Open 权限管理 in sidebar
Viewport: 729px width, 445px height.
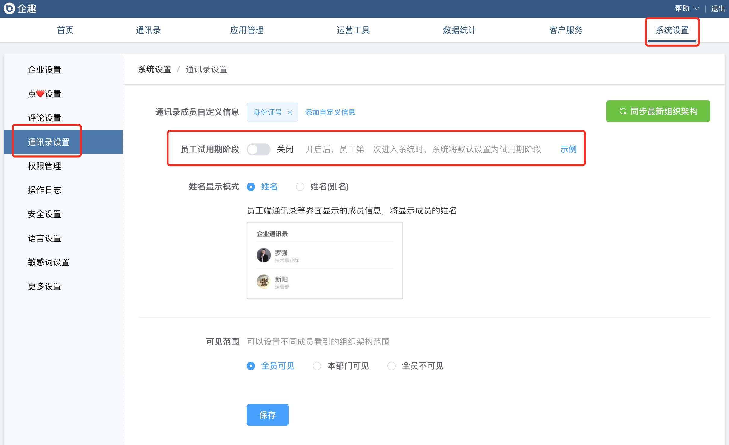coord(45,166)
